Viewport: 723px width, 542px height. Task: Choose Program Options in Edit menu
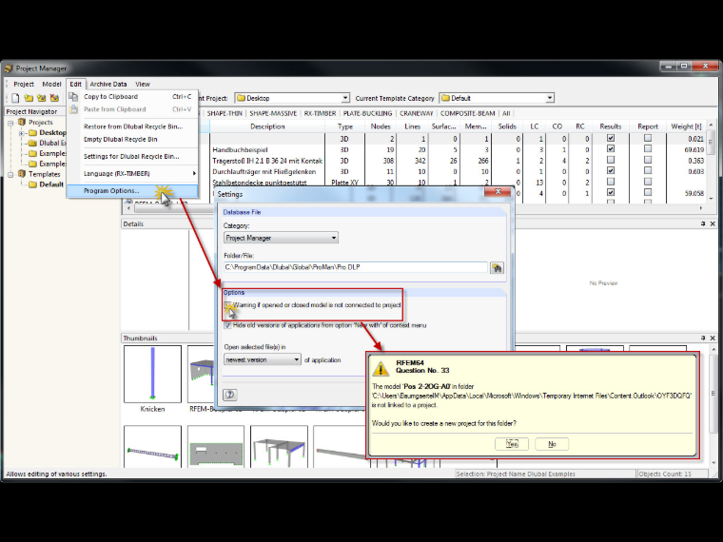133,190
